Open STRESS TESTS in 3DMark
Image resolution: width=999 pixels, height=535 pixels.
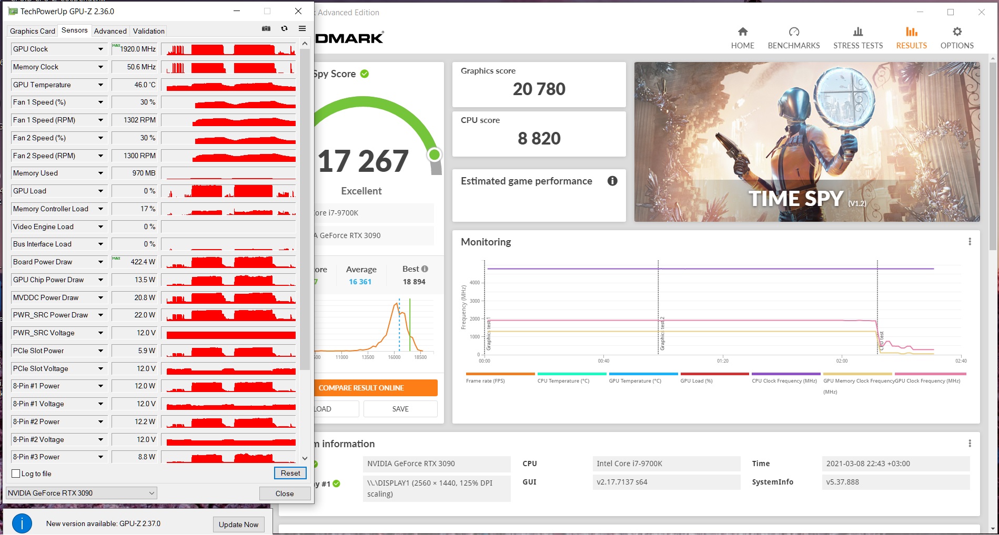858,38
